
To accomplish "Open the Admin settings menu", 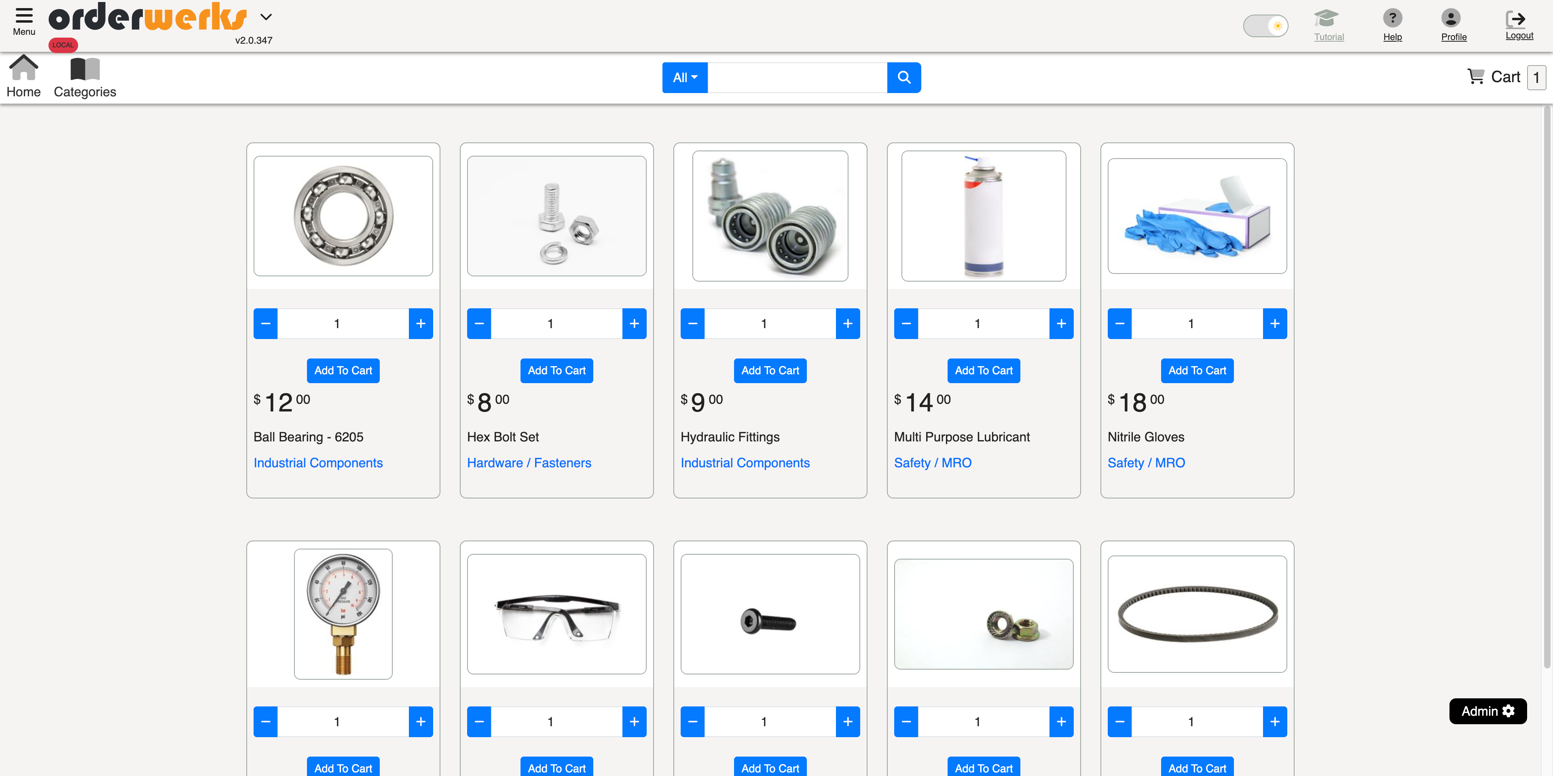I will point(1487,711).
